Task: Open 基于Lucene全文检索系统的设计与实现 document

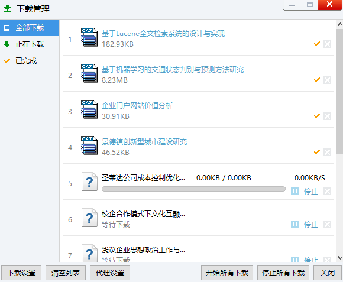Action: tap(163, 34)
